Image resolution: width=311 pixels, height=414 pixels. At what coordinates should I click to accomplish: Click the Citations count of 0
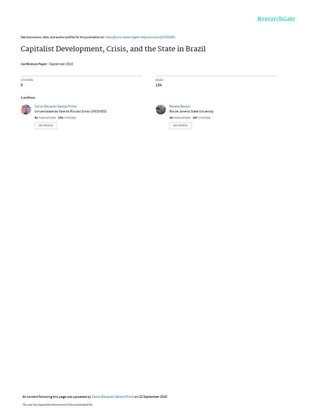22,85
